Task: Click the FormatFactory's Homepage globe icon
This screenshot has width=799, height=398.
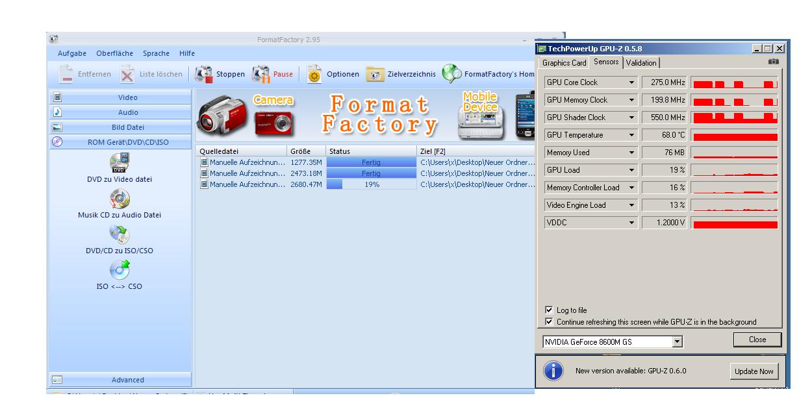Action: [x=451, y=74]
